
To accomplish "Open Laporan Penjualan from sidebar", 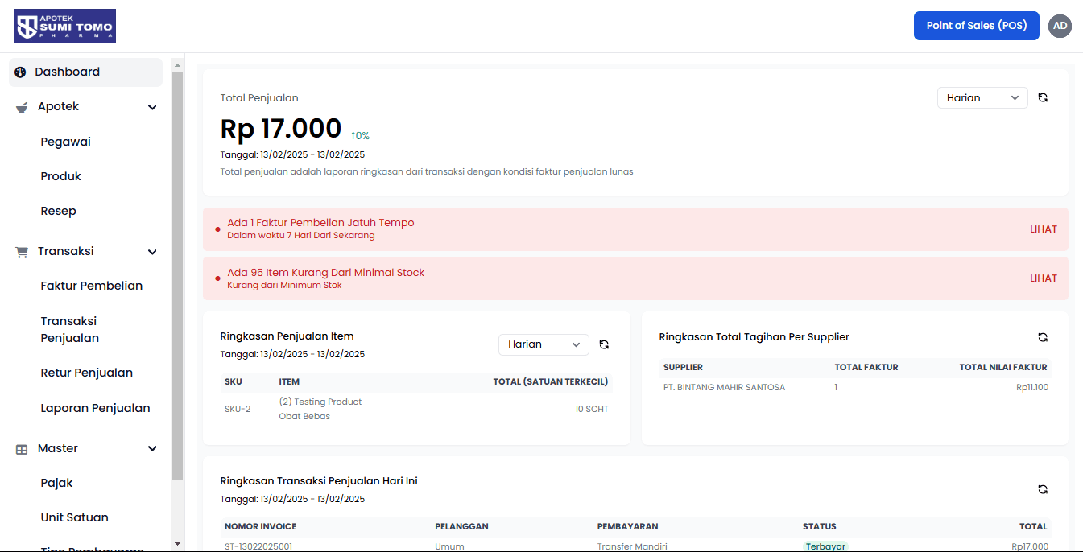I will click(95, 408).
